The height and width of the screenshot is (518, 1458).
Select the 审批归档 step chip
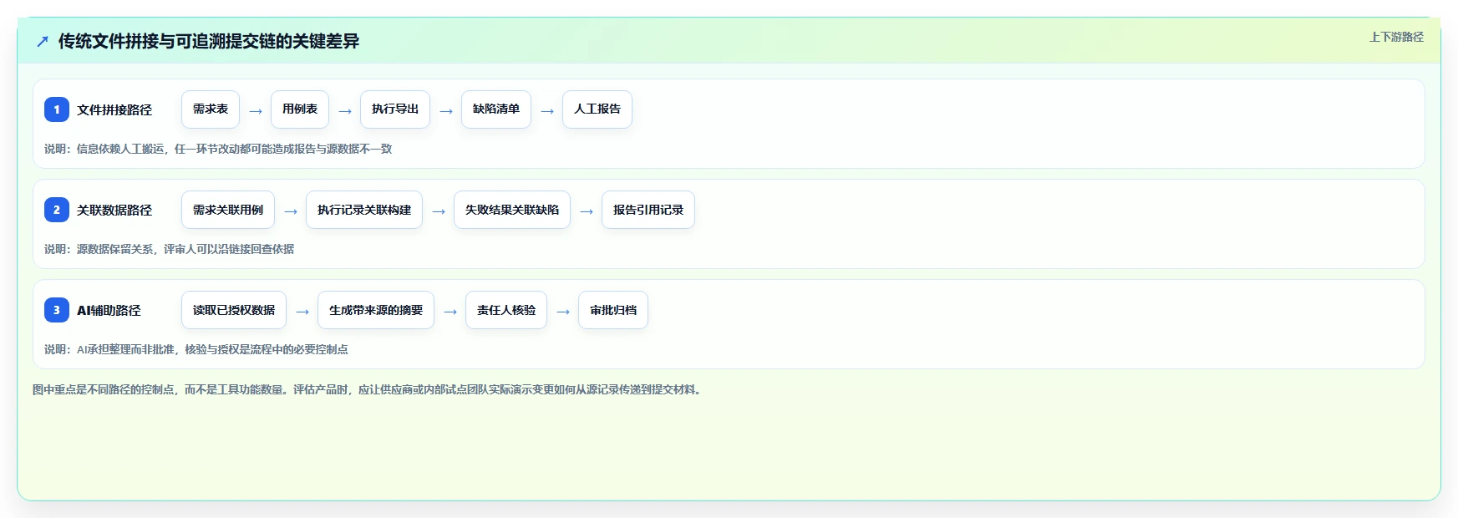(x=613, y=310)
